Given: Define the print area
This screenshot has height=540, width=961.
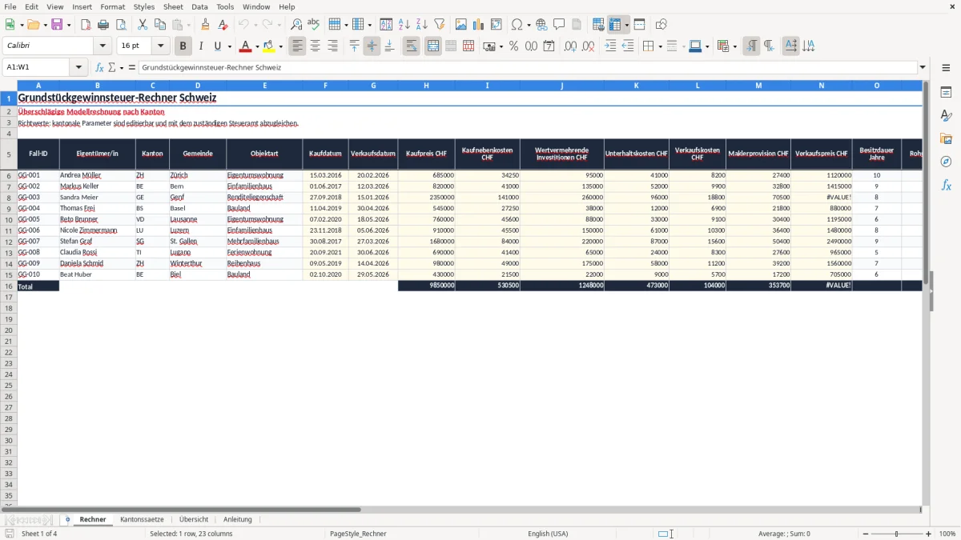Looking at the screenshot, I should tap(598, 25).
